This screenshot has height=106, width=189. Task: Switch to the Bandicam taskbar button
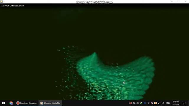27,103
